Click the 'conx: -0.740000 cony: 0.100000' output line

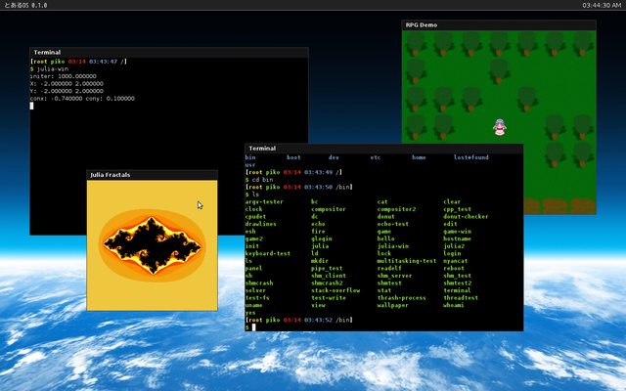[x=82, y=98]
